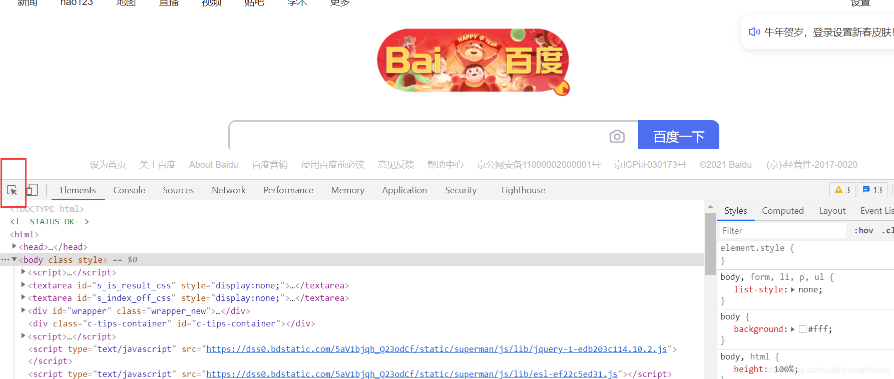The height and width of the screenshot is (379, 894).
Task: Toggle the :hov element state button
Action: [864, 230]
